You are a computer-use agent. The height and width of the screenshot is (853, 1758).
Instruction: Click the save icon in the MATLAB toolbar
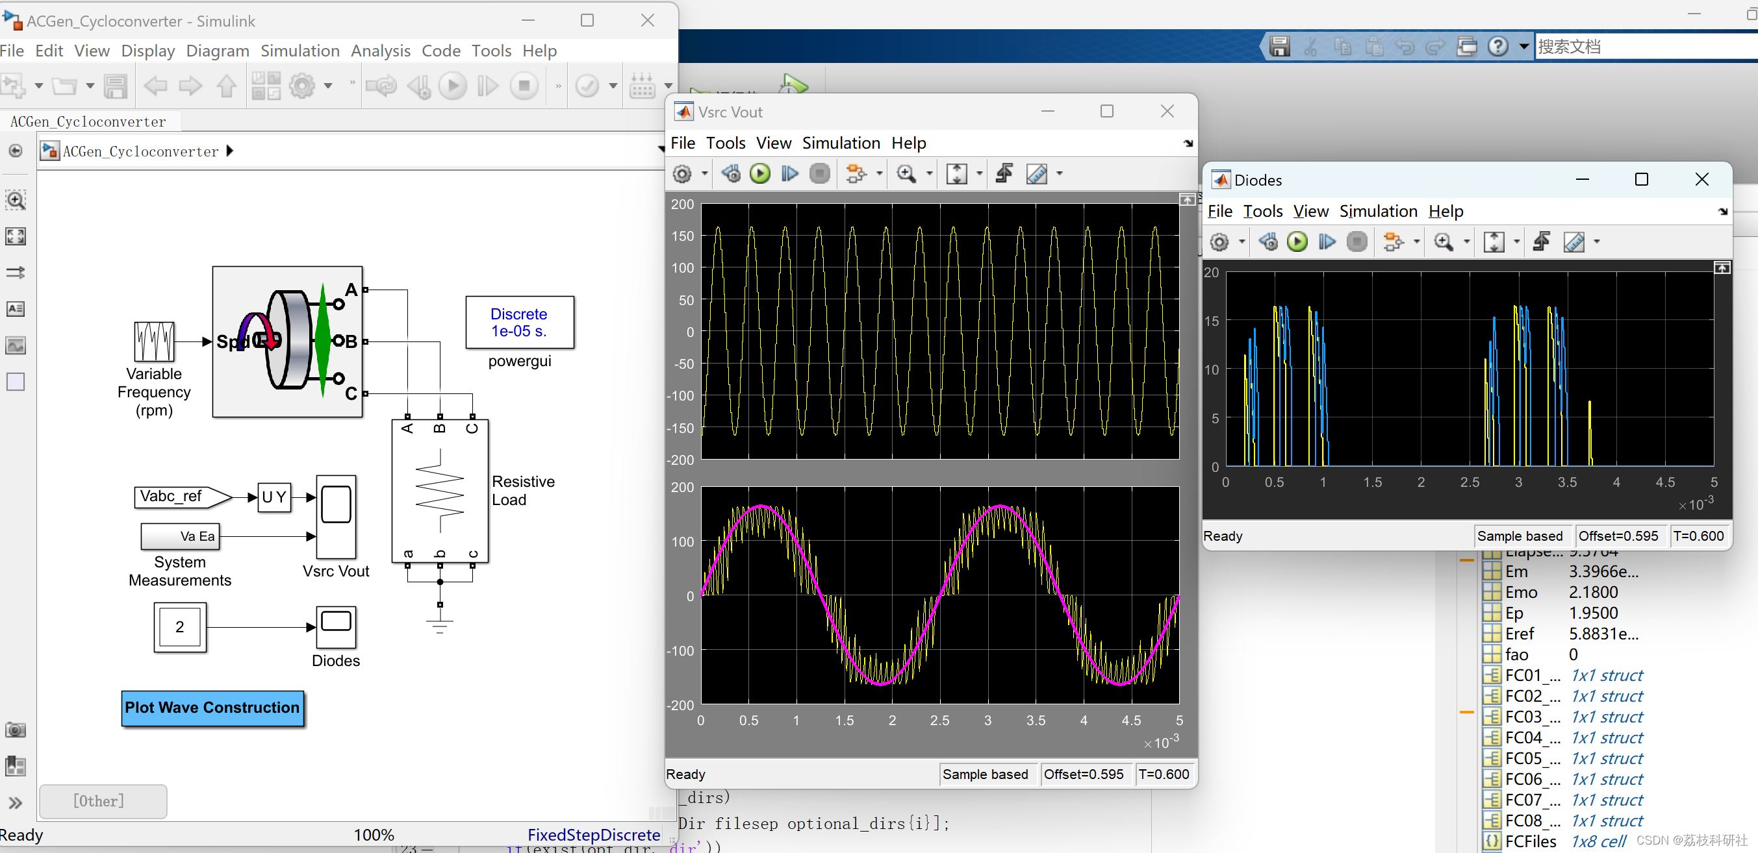(x=1279, y=46)
